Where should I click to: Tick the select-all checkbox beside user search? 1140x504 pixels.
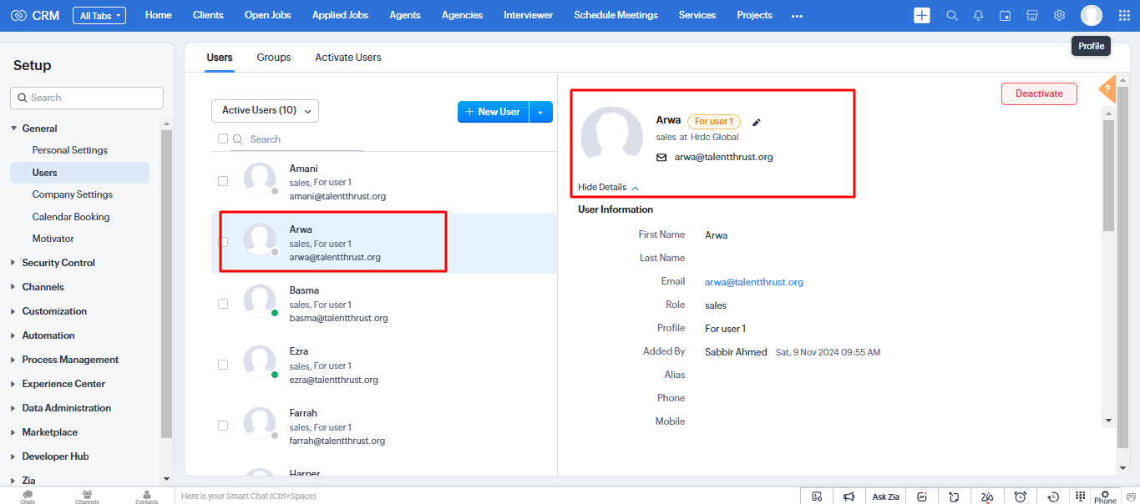pyautogui.click(x=223, y=139)
